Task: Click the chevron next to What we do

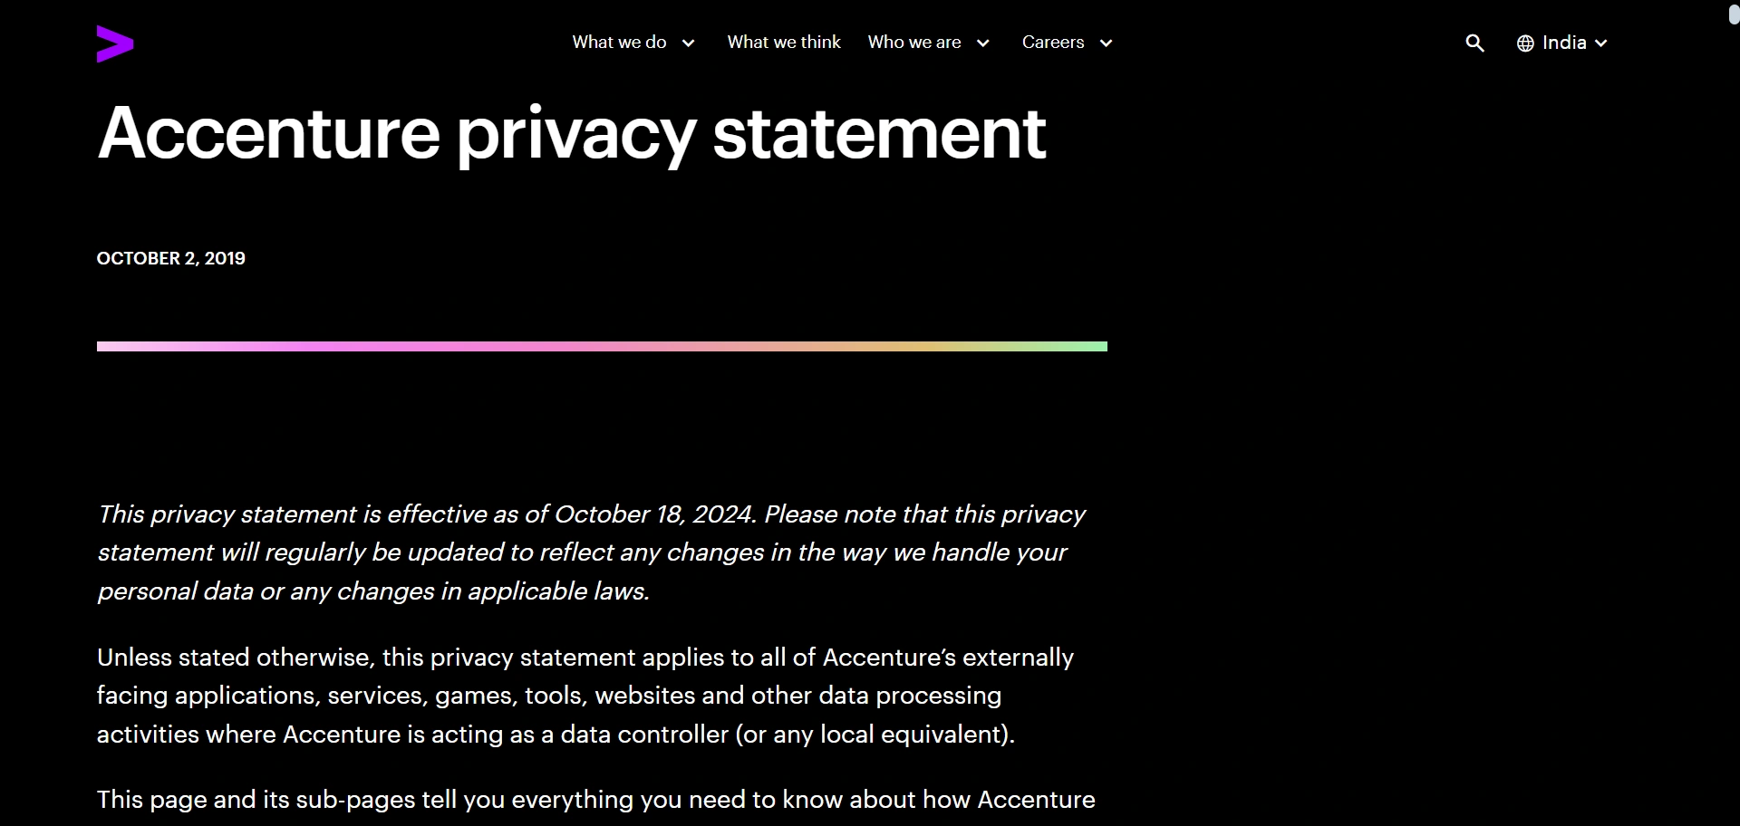Action: coord(687,43)
